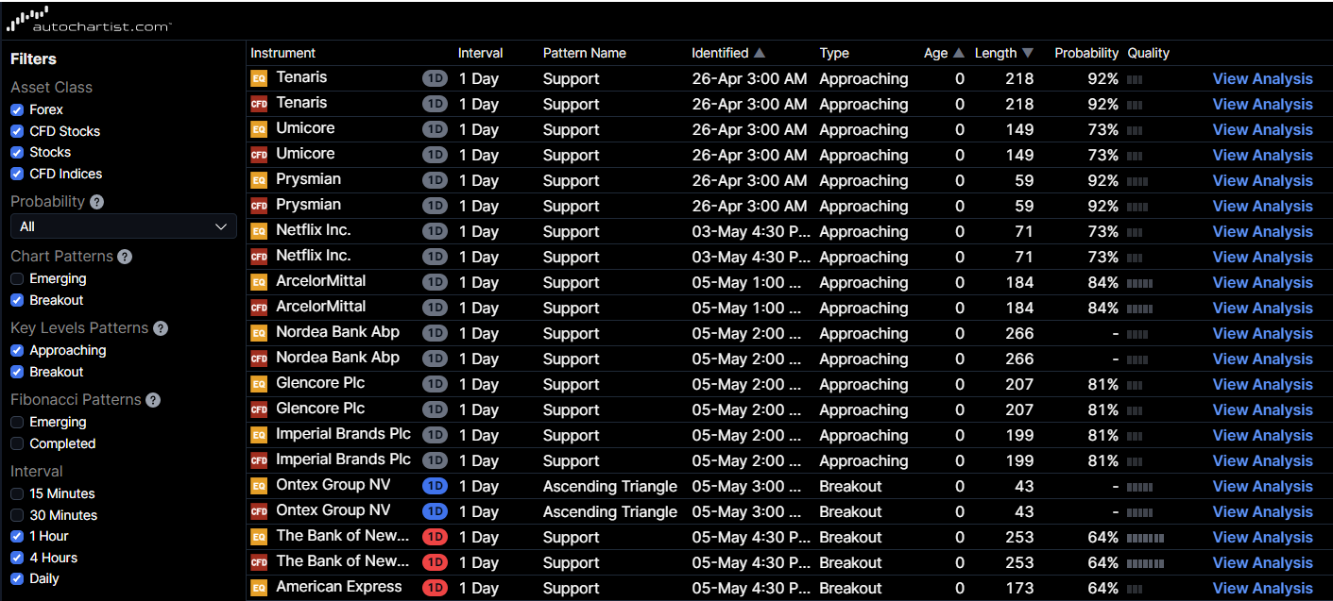Uncheck the 1 Hour interval
This screenshot has width=1333, height=601.
coord(17,536)
